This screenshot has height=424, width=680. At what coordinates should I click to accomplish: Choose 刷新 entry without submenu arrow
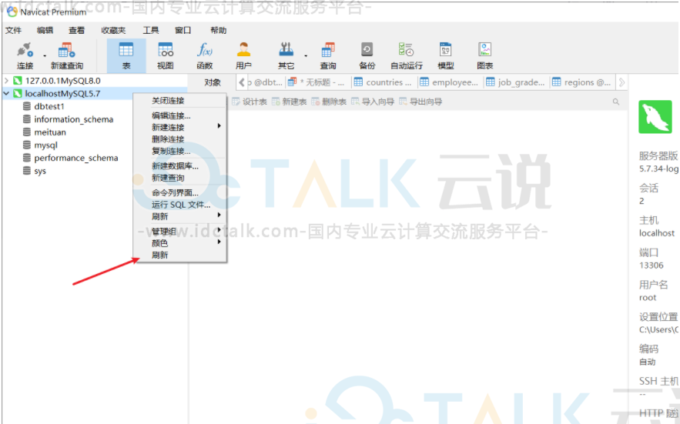(179, 255)
